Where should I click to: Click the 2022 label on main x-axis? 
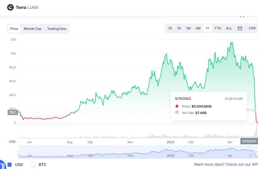(171, 142)
